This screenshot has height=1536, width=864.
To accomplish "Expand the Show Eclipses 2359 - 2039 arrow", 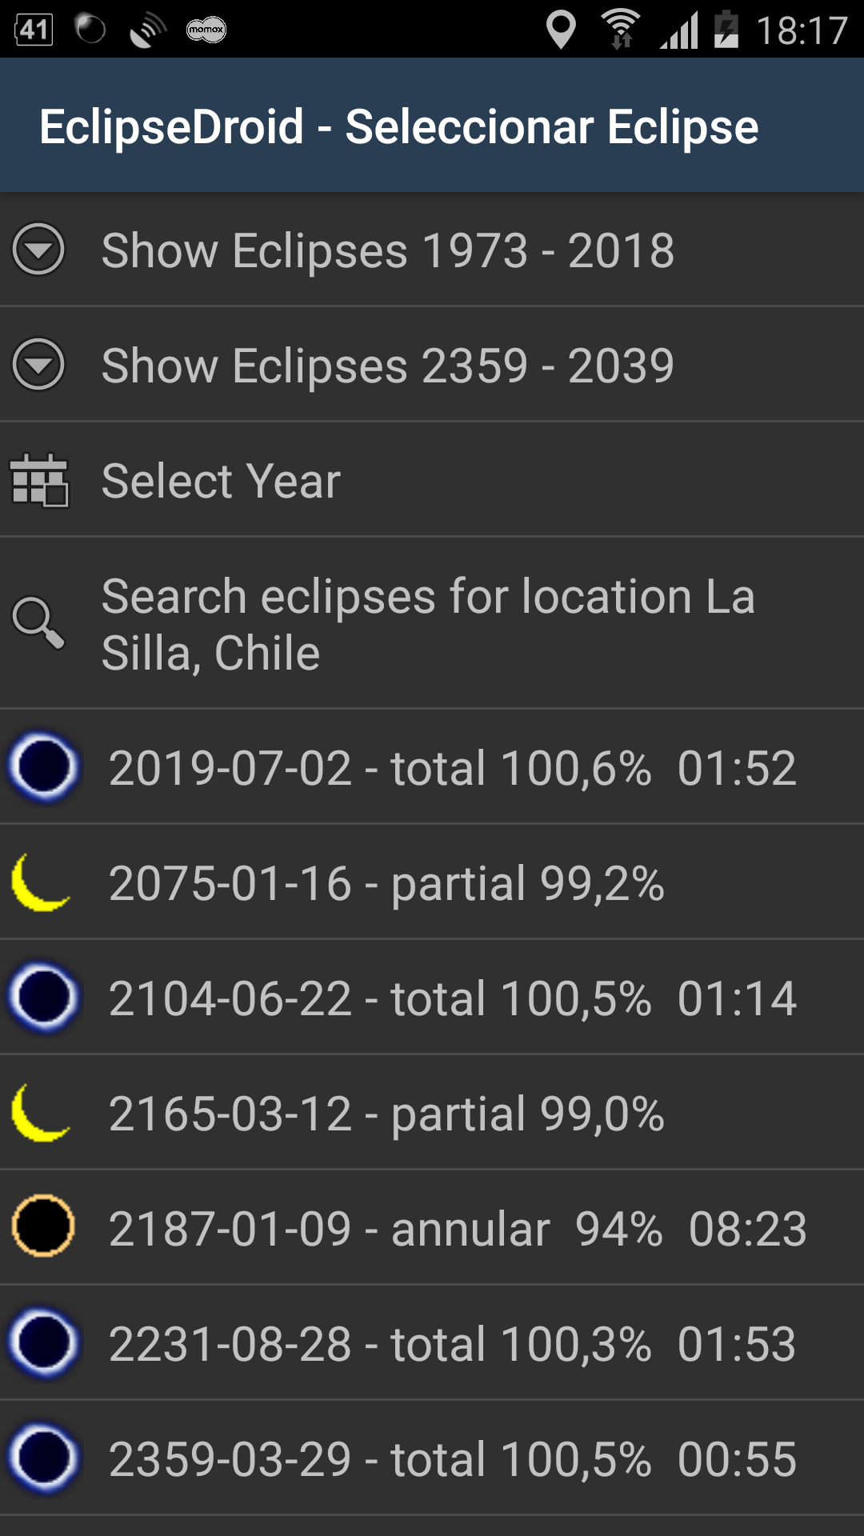I will pos(38,365).
